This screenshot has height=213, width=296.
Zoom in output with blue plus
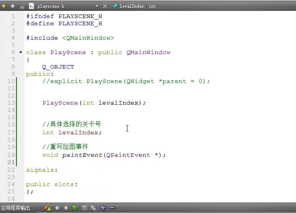[x=103, y=208]
